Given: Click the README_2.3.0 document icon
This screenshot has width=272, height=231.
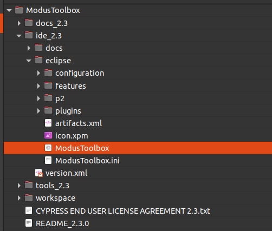Looking at the screenshot, I should 29,223.
